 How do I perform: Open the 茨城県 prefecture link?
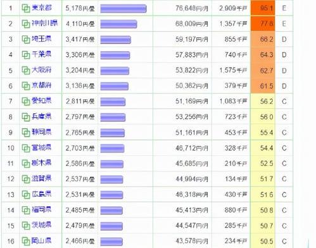tap(42, 225)
